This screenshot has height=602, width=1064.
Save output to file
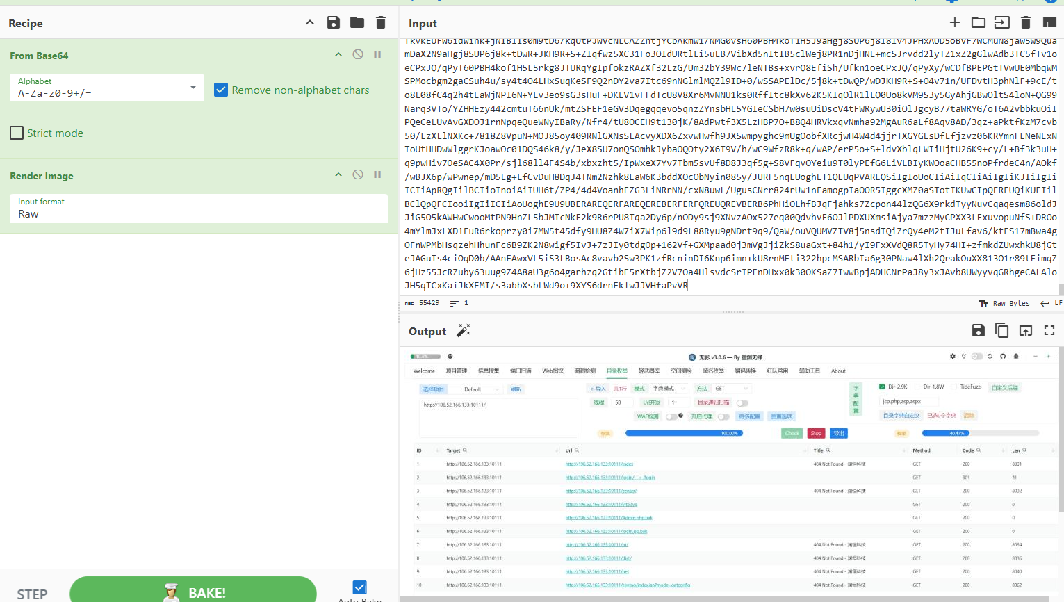point(979,331)
